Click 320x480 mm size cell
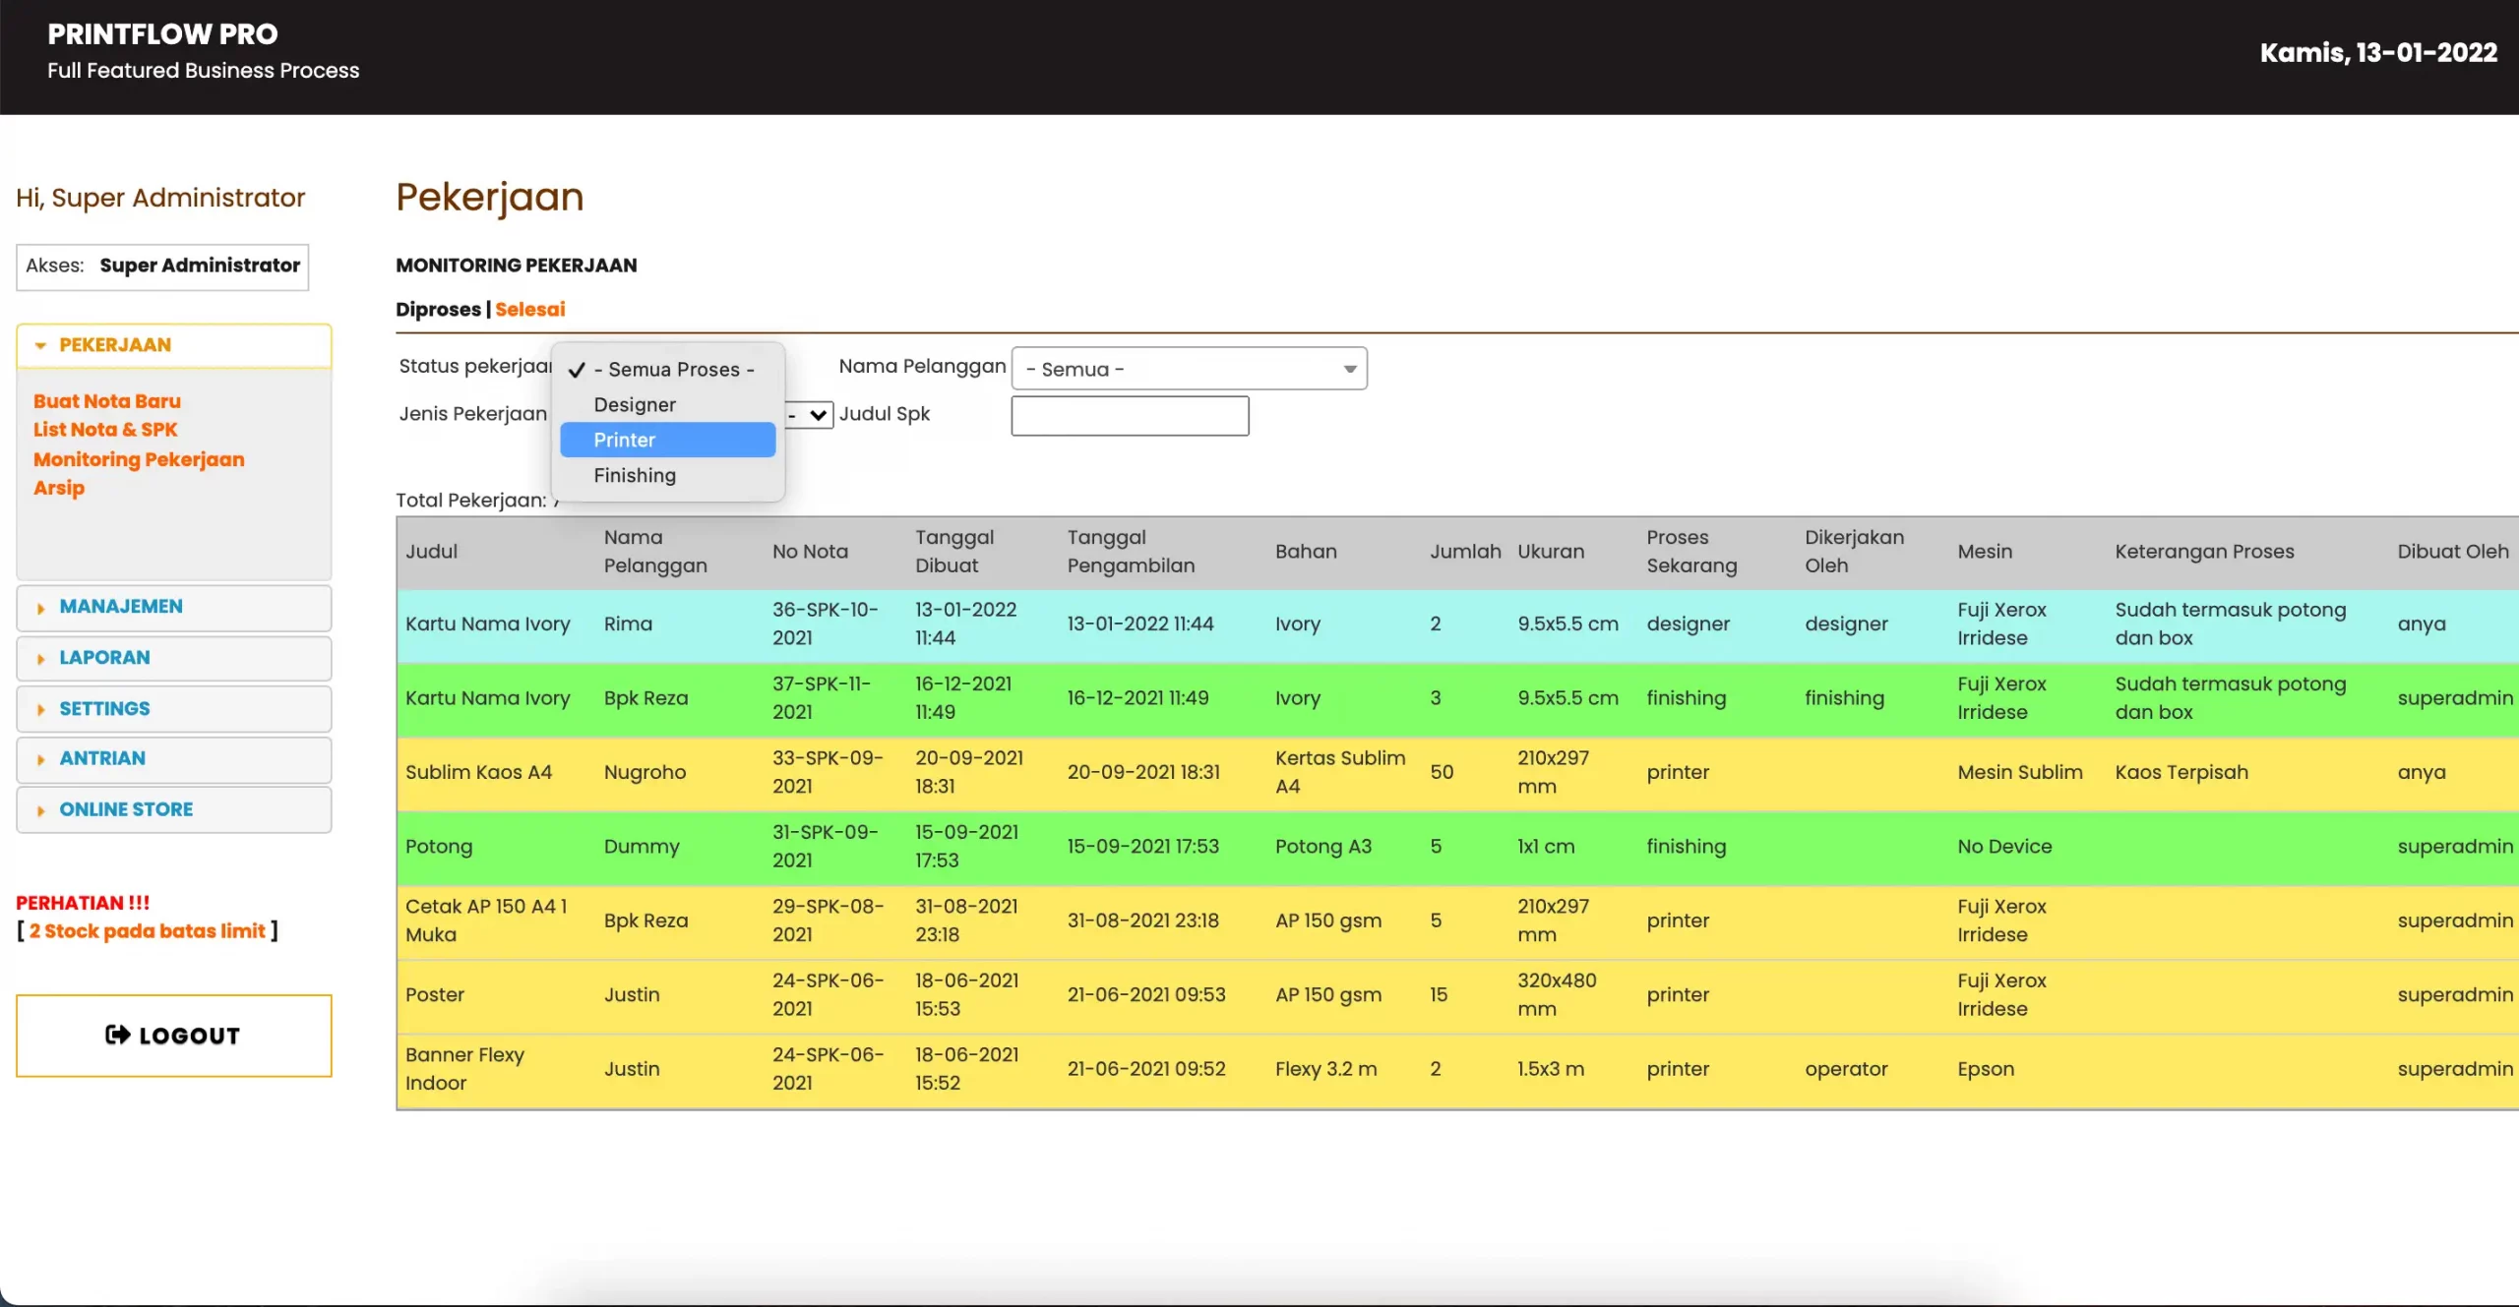The height and width of the screenshot is (1307, 2519). [x=1557, y=994]
